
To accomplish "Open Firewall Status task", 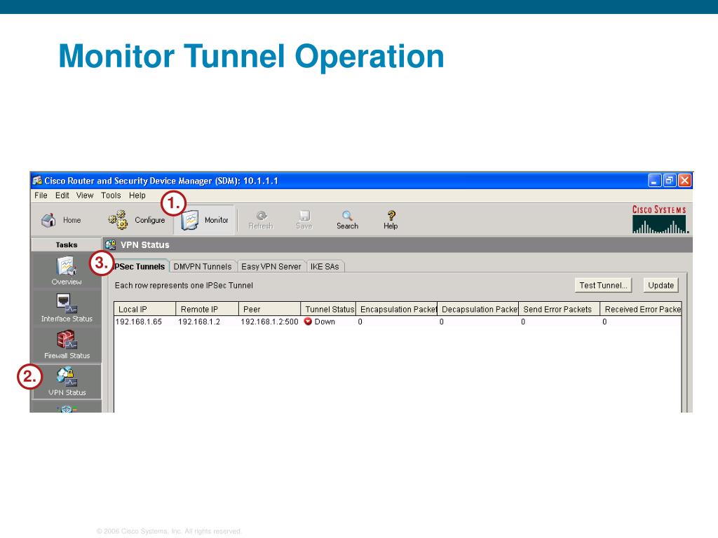I will (x=67, y=345).
